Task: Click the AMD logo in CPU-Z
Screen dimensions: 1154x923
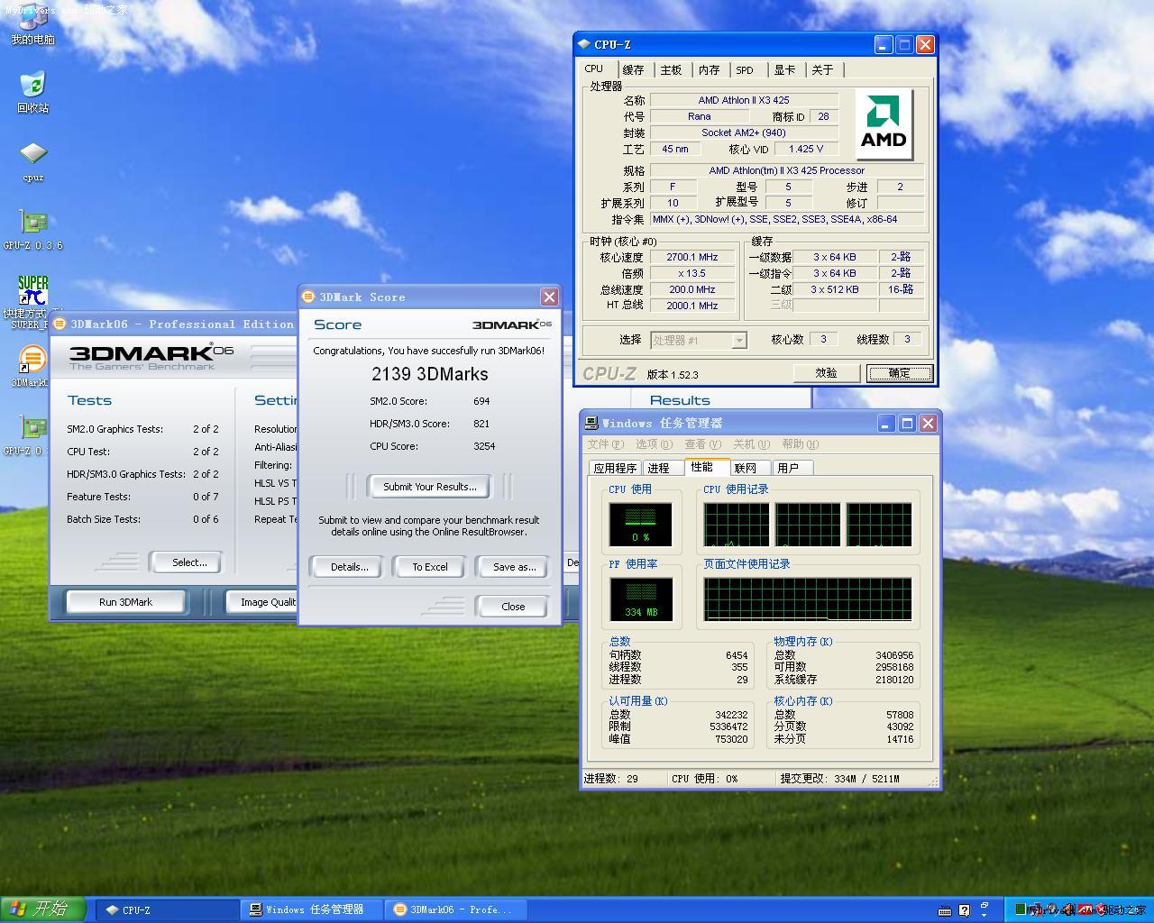Action: (884, 124)
